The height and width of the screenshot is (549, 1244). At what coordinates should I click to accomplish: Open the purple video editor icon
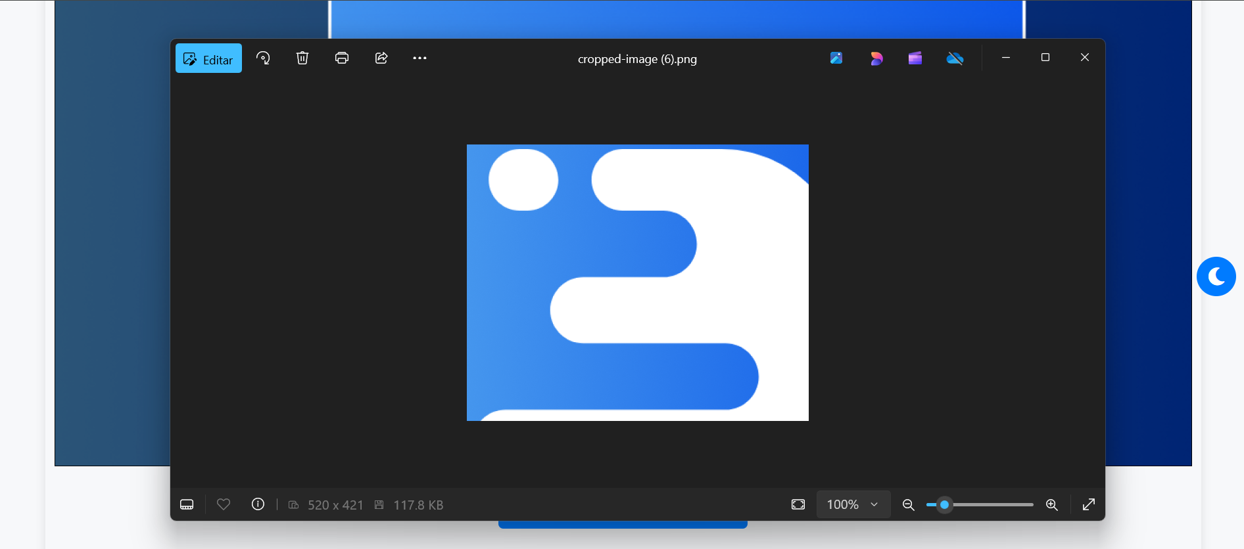coord(915,58)
